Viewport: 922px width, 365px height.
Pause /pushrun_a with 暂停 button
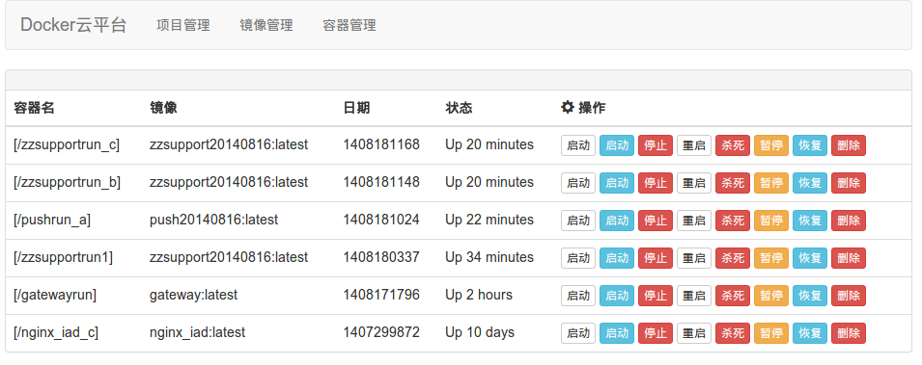771,221
